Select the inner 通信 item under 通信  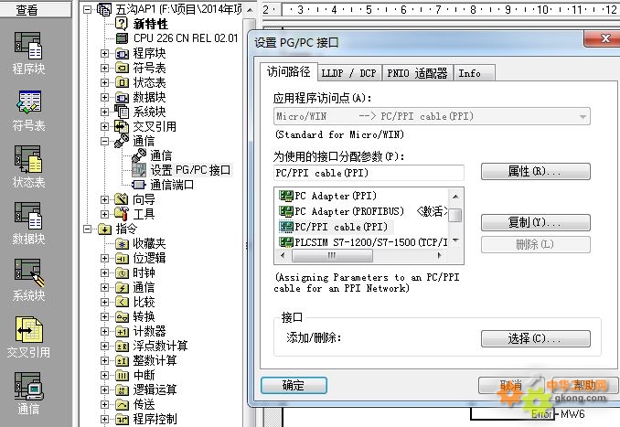click(161, 155)
